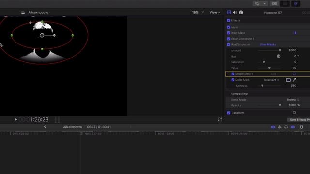Open the Info inspector icon
The height and width of the screenshot is (174, 310).
(241, 13)
